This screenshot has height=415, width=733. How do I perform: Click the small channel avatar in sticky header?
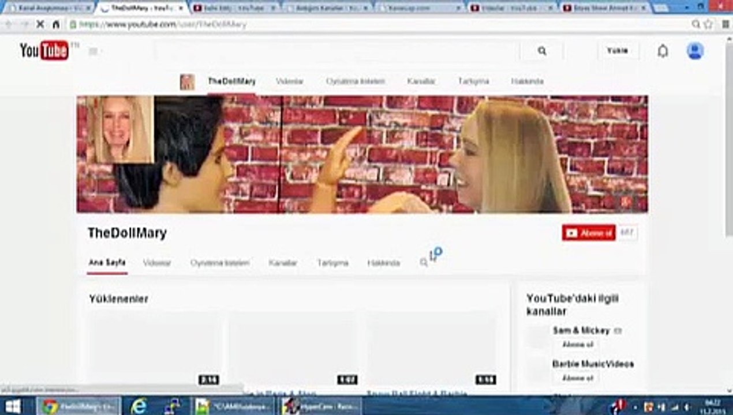(x=187, y=82)
